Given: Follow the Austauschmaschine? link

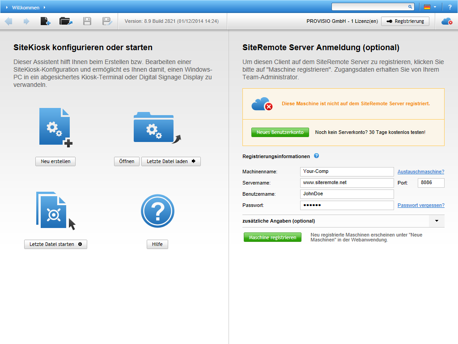Looking at the screenshot, I should pyautogui.click(x=421, y=172).
